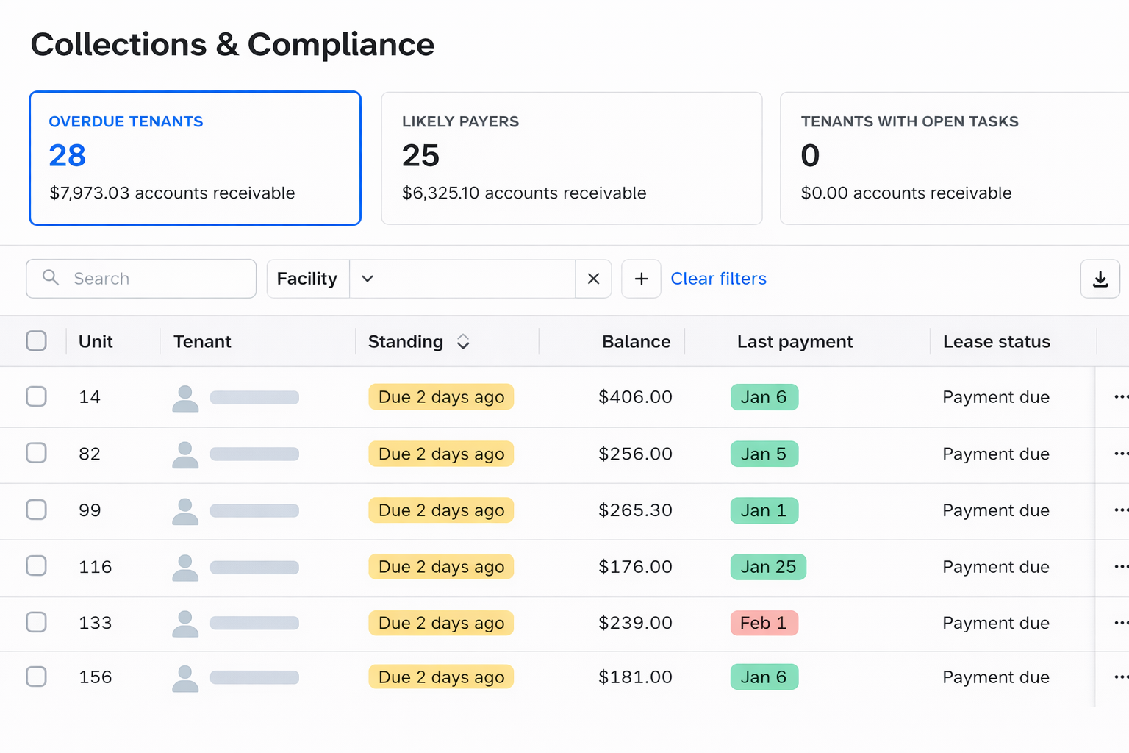Click the Clear filters link

pyautogui.click(x=718, y=278)
